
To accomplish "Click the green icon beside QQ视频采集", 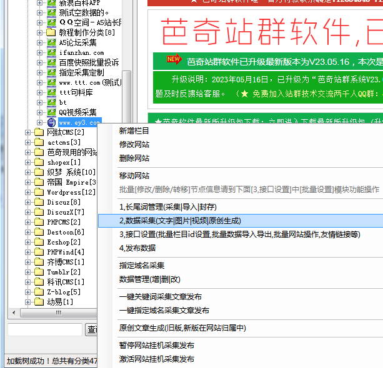I will pyautogui.click(x=51, y=112).
